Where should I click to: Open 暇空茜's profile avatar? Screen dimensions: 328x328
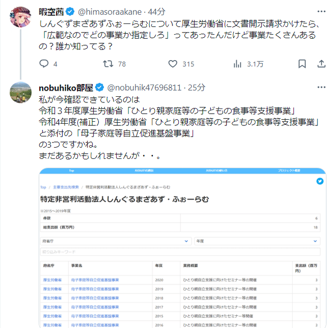tap(20, 17)
